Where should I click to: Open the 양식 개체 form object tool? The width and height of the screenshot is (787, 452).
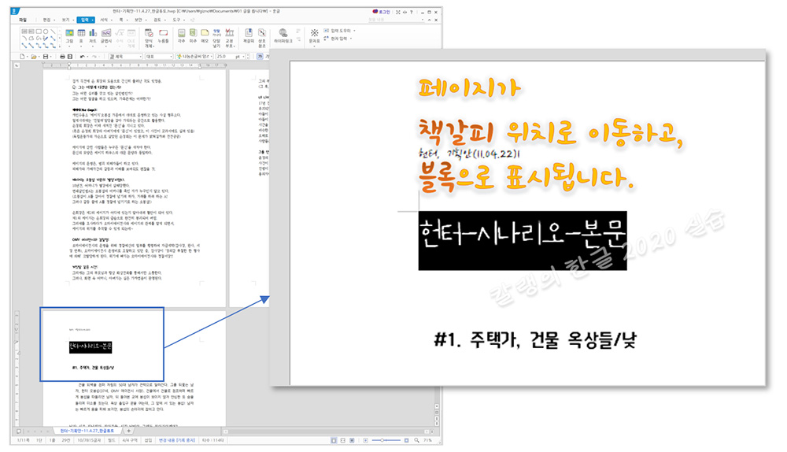(149, 38)
